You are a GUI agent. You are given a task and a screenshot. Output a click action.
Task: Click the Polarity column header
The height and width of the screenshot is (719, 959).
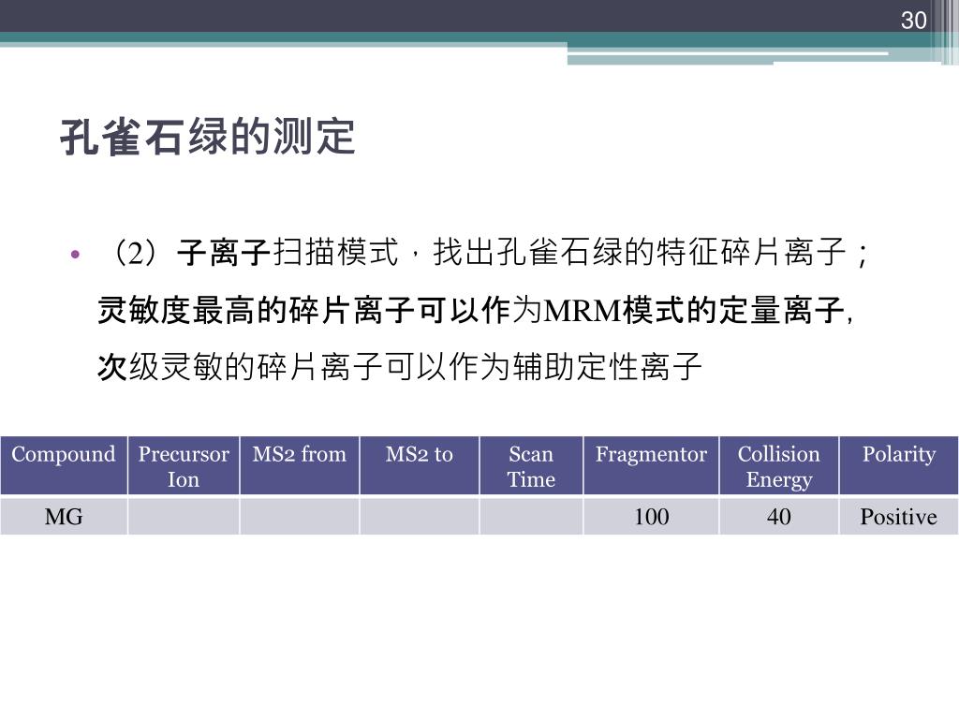point(898,465)
